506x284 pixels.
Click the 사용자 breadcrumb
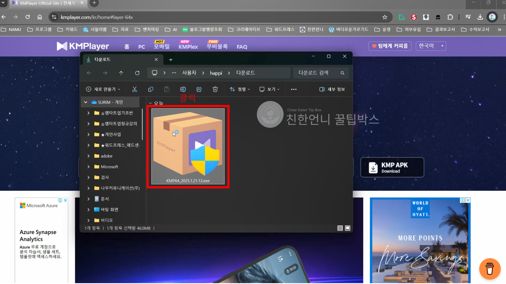189,73
